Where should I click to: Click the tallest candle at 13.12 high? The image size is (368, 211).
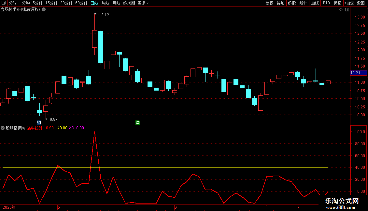tap(94, 39)
